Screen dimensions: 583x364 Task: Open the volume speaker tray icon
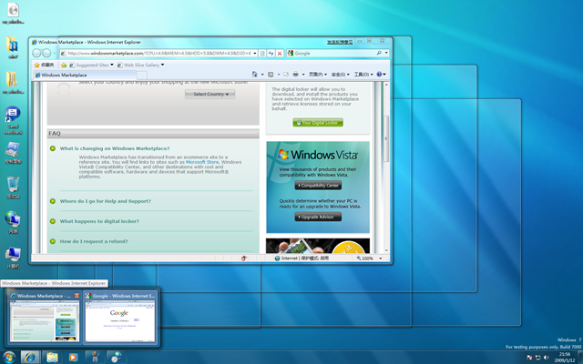(x=546, y=358)
